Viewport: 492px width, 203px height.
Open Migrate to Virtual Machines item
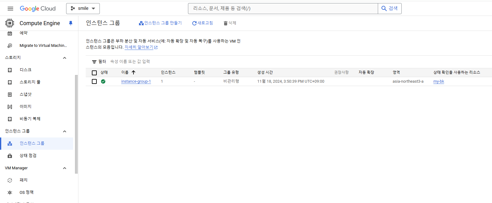pos(43,46)
